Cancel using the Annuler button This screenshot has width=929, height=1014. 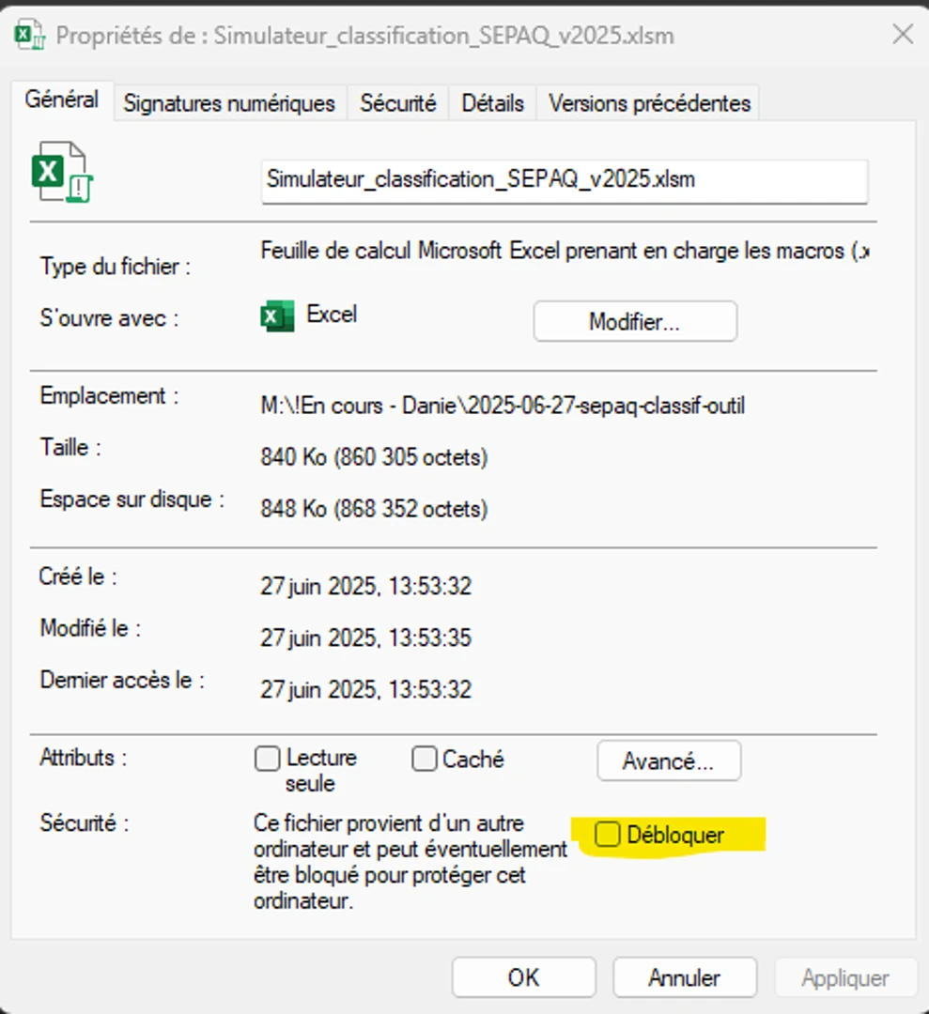click(x=684, y=977)
